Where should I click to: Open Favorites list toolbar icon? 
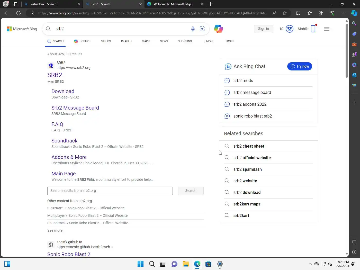tap(310, 13)
